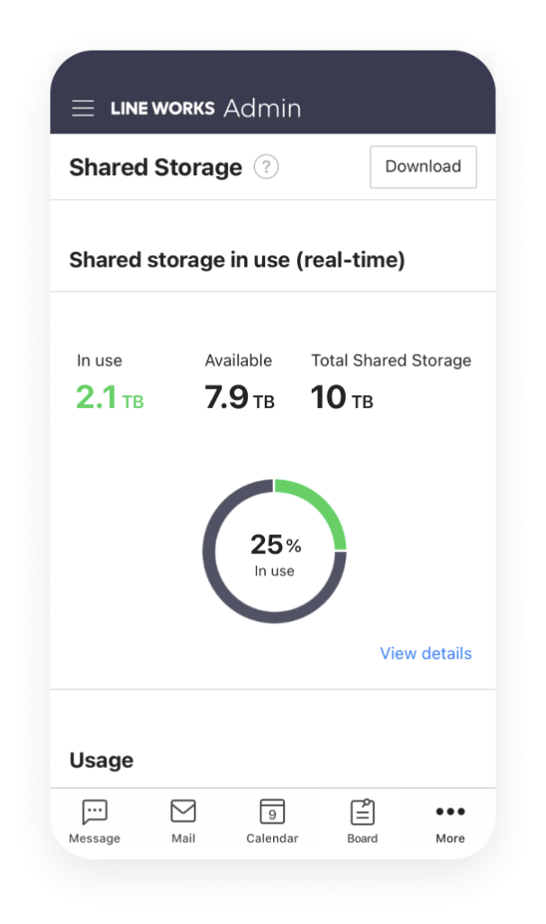Image resolution: width=546 pixels, height=924 pixels.
Task: Open the Mail envelope icon
Action: 183,811
